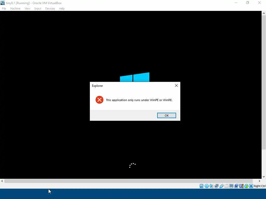Screen dimensions: 266x199
Task: Click the vertical scrollbar thumb
Action: pos(264,83)
